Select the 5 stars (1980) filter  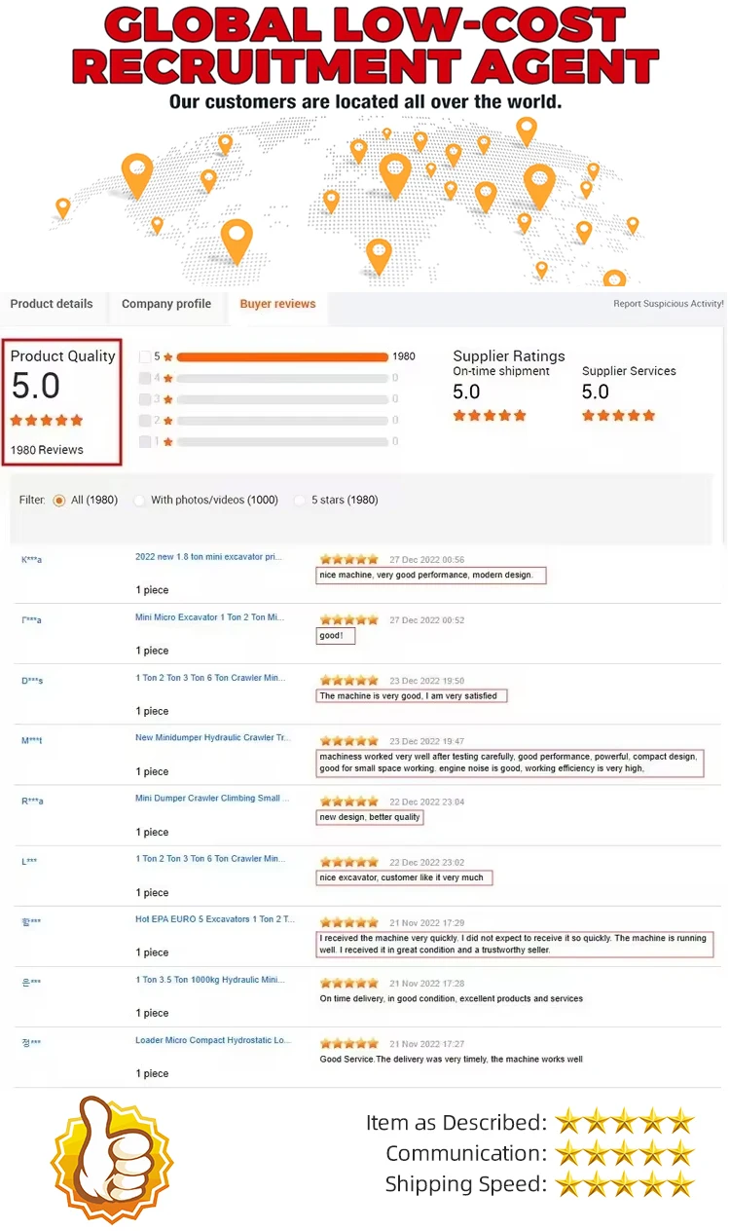(301, 501)
